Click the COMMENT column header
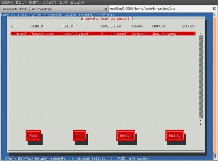Screen dimensions: 218x161 (x=159, y=26)
